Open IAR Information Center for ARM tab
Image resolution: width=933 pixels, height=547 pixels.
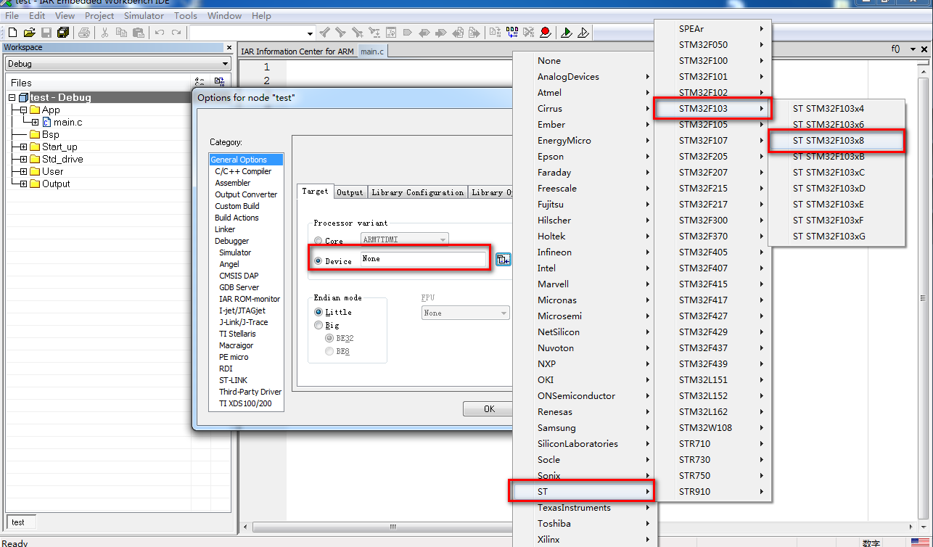(x=297, y=52)
